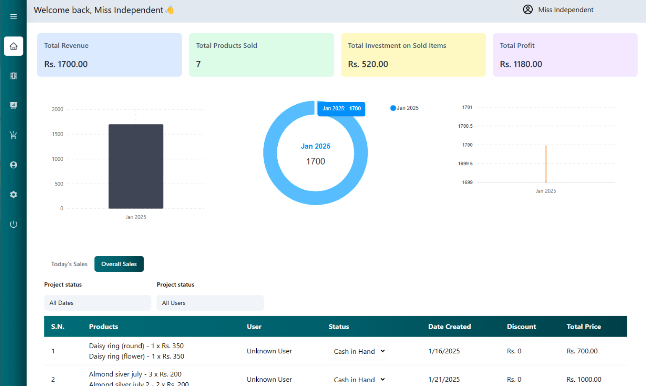Open the film-strip icon in sidebar
The image size is (646, 386).
(x=13, y=76)
